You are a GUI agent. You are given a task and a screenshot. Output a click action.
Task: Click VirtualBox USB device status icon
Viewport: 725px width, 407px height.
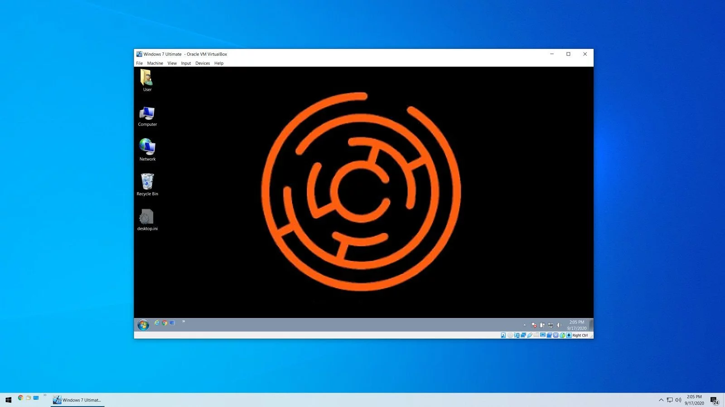530,335
